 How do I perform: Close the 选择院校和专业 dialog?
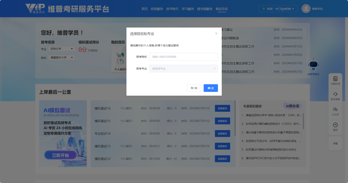tap(216, 34)
